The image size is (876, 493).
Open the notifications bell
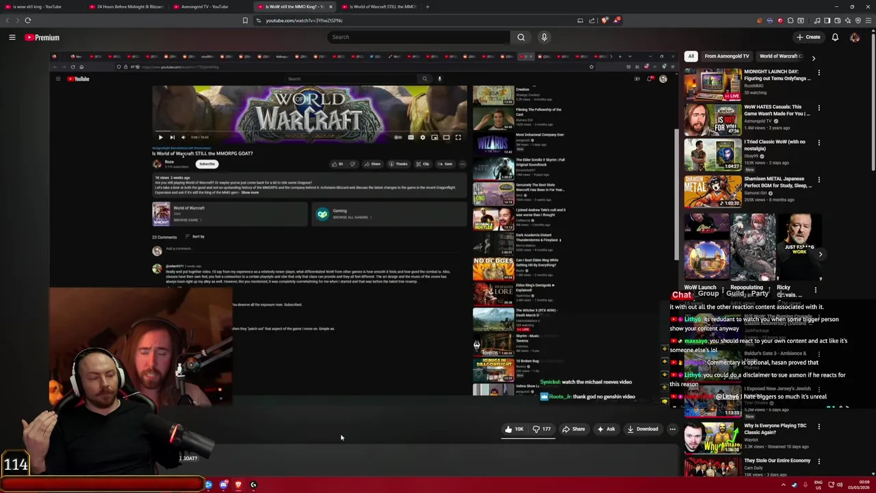[835, 37]
